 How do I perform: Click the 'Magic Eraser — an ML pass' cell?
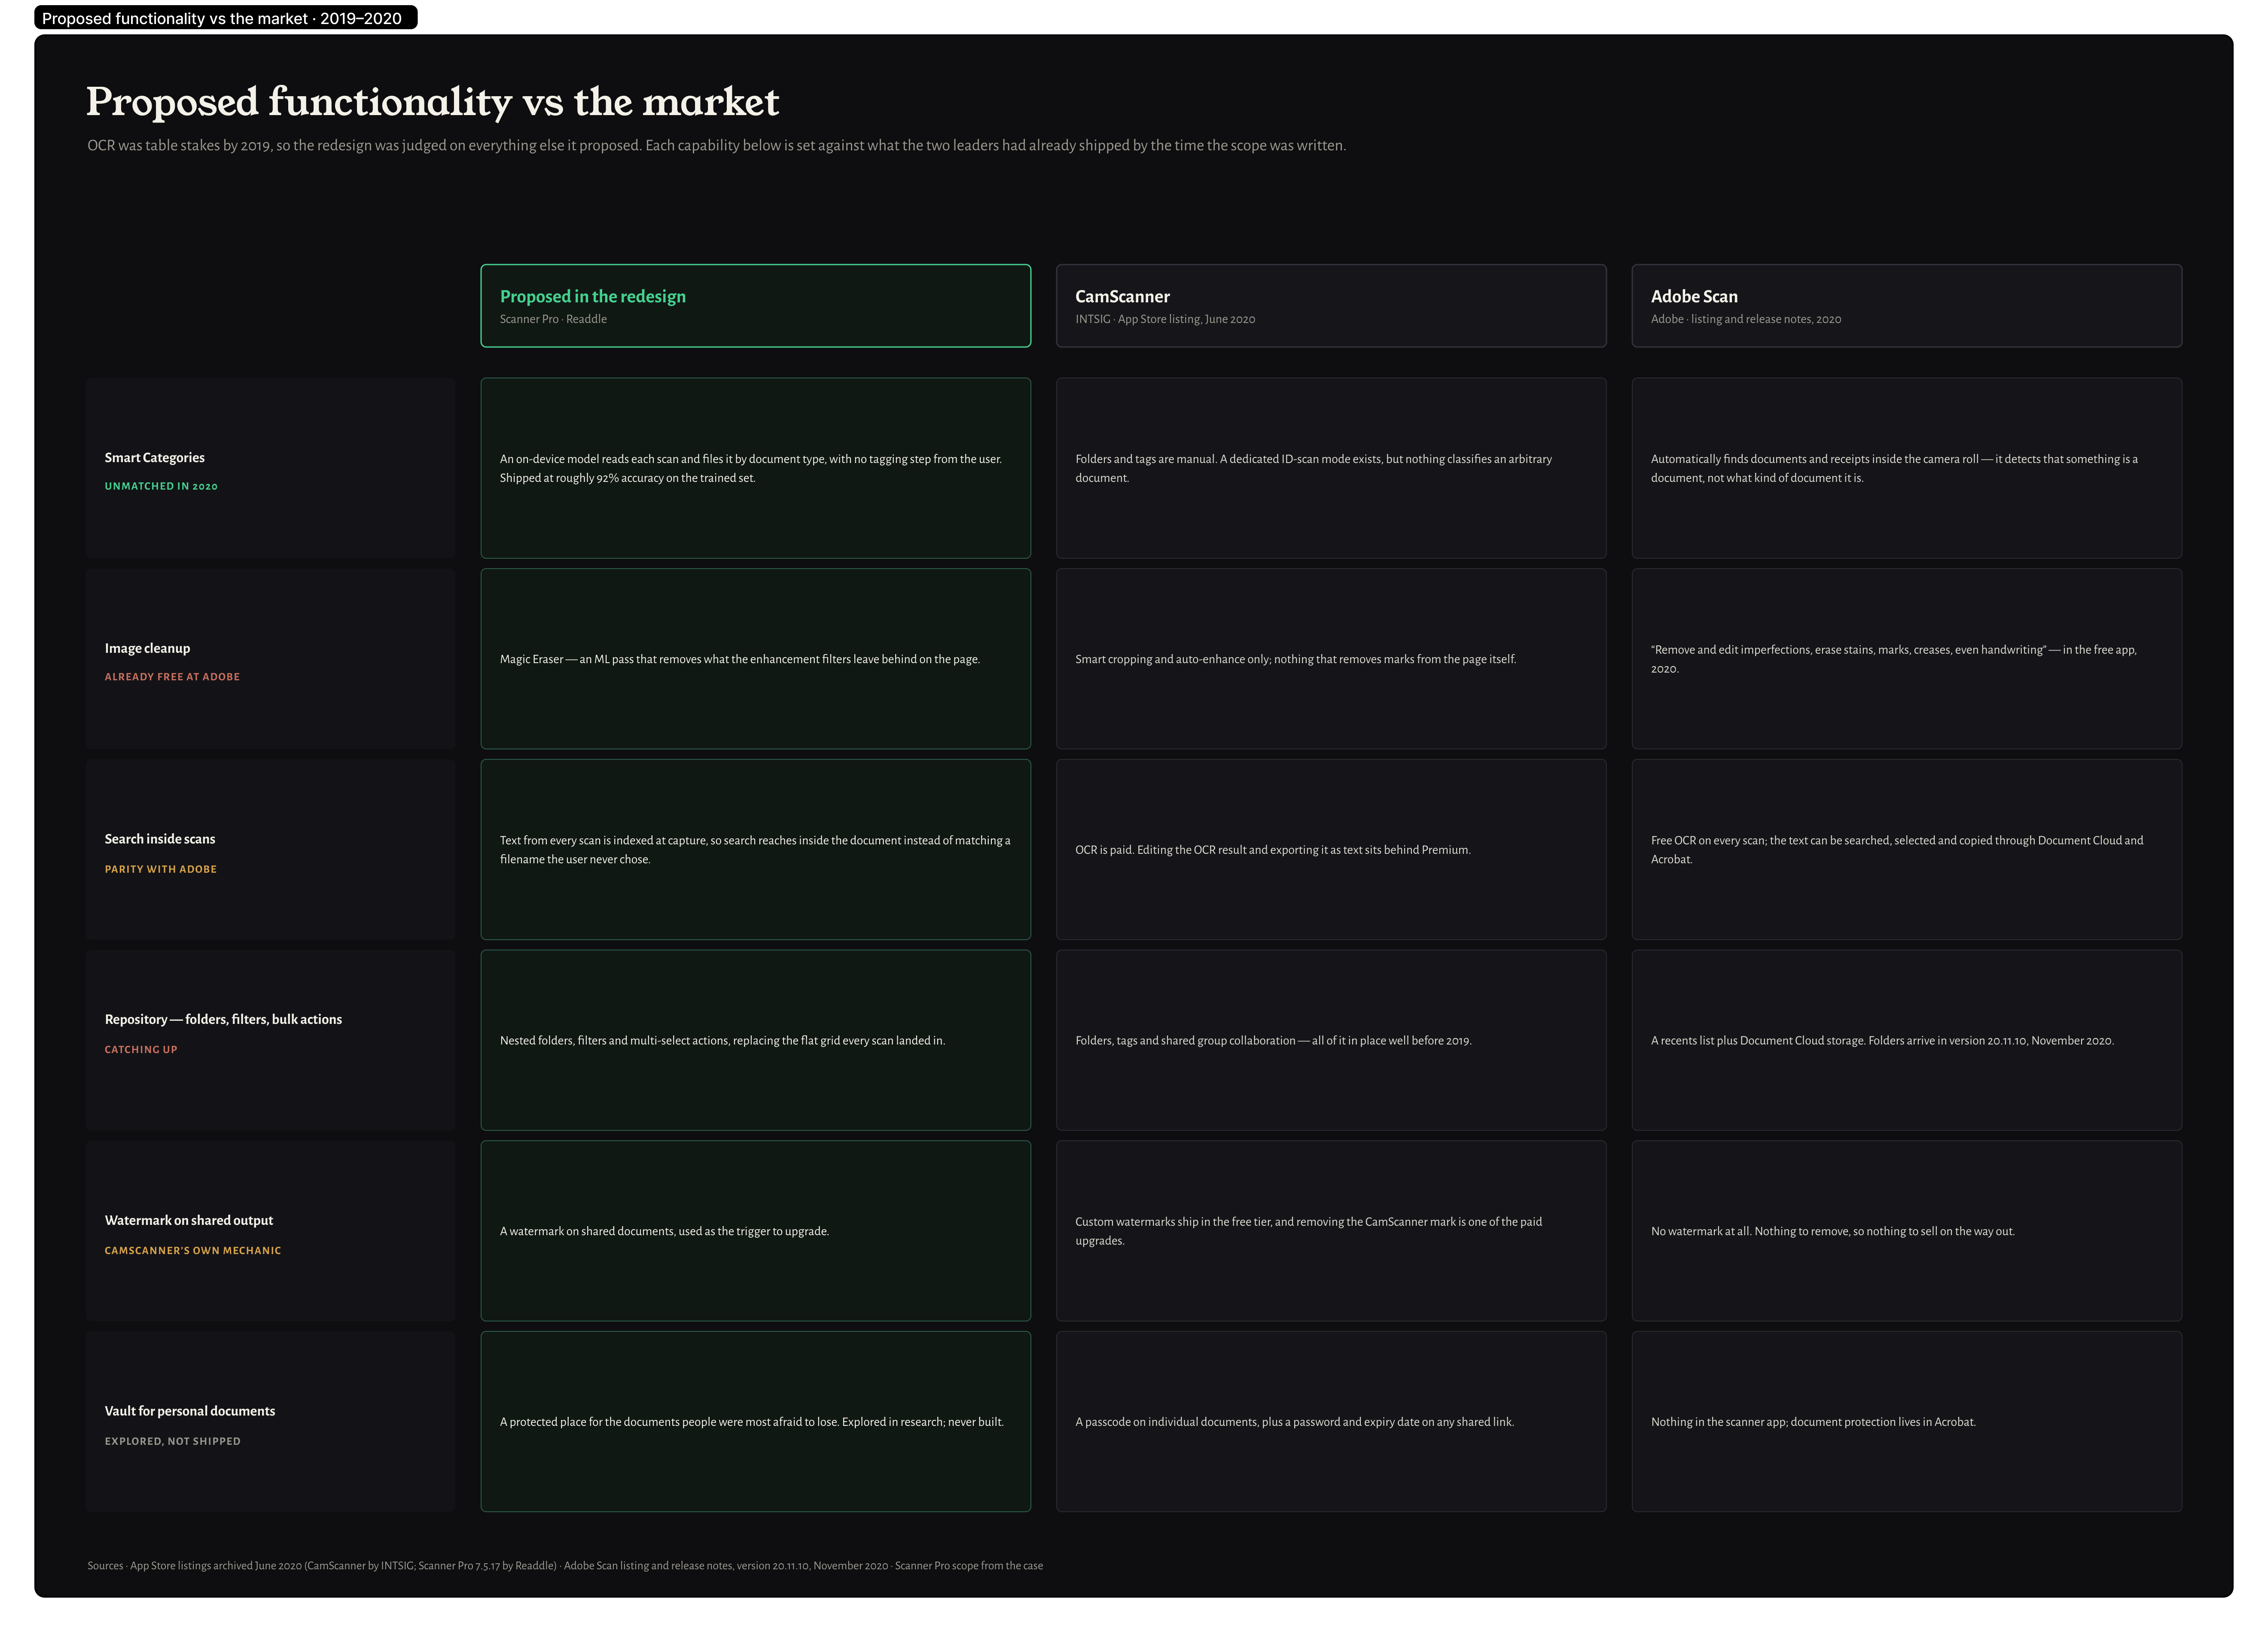click(x=755, y=659)
